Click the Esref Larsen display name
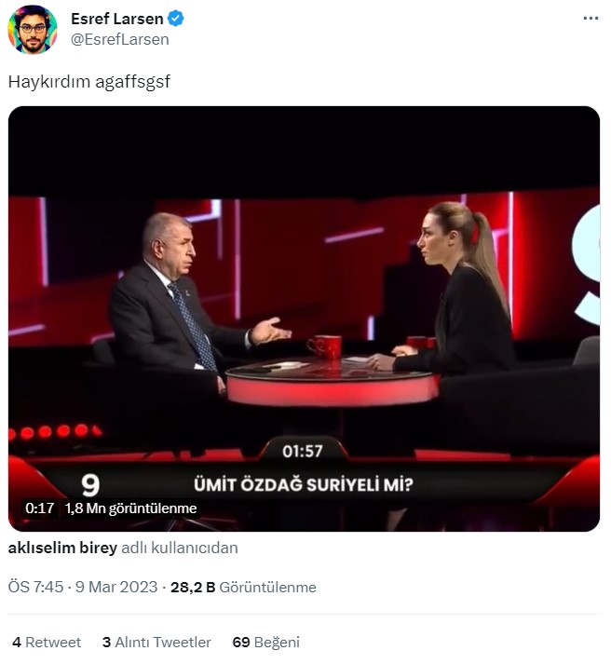This screenshot has height=664, width=611. click(x=116, y=20)
